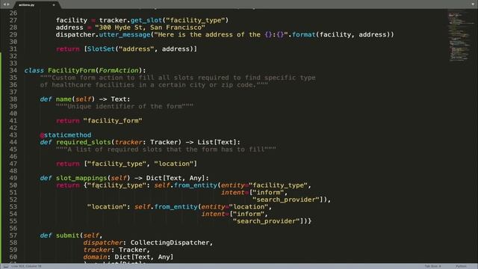Open the Python syntax selector
Screen dimensions: 478x269
click(x=462, y=266)
